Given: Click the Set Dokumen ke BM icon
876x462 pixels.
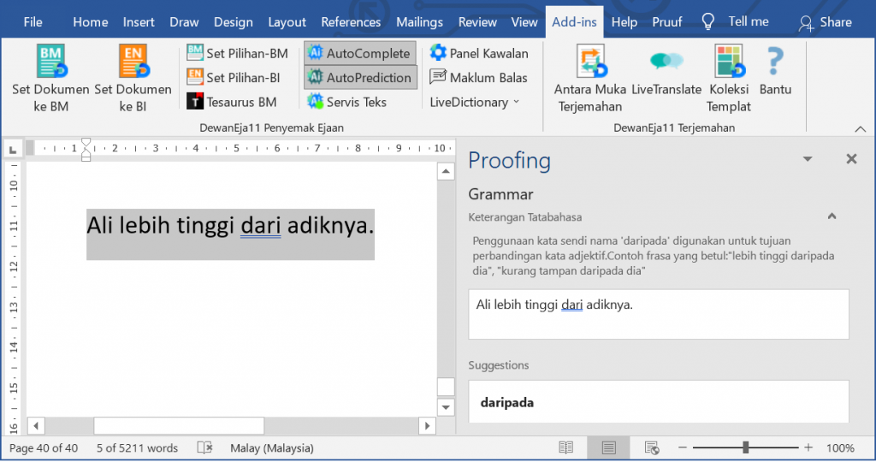Looking at the screenshot, I should click(50, 62).
